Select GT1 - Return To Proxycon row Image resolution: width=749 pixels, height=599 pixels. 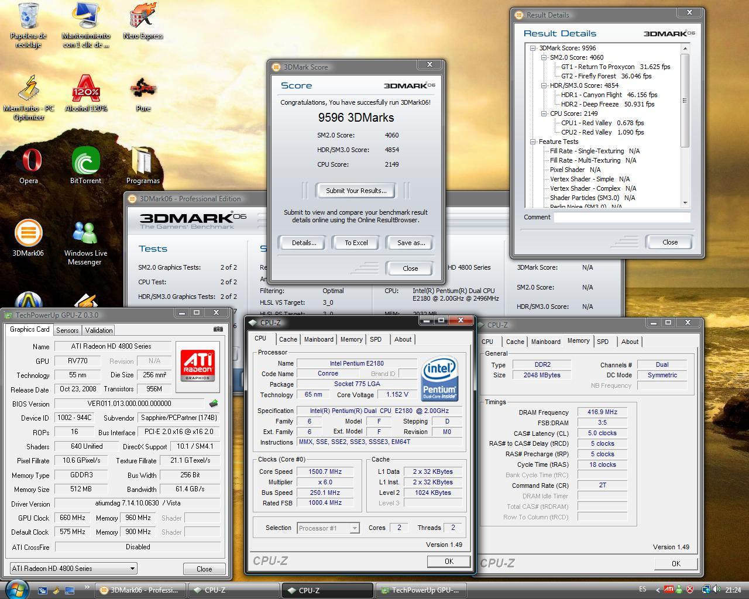click(616, 67)
